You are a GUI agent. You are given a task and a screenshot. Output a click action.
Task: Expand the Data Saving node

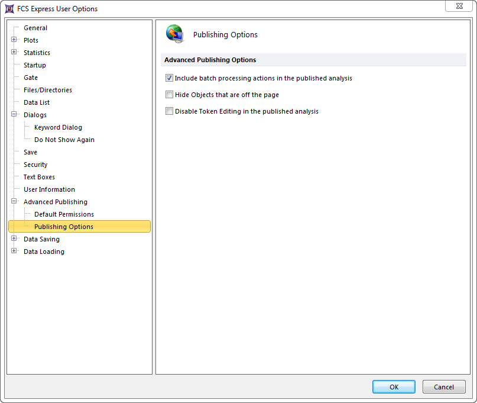pyautogui.click(x=14, y=239)
